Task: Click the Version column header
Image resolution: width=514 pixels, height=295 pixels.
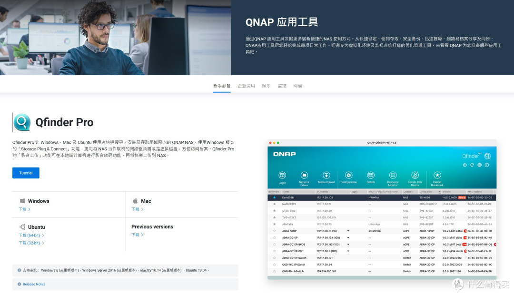Action: tap(447, 192)
